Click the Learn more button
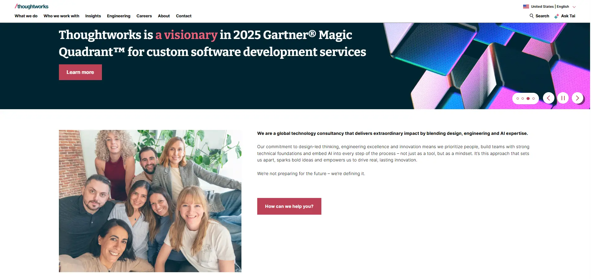This screenshot has height=279, width=591. click(x=80, y=72)
